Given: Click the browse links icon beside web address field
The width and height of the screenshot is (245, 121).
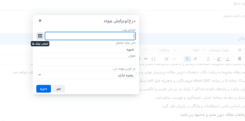Looking at the screenshot, I should click(40, 36).
